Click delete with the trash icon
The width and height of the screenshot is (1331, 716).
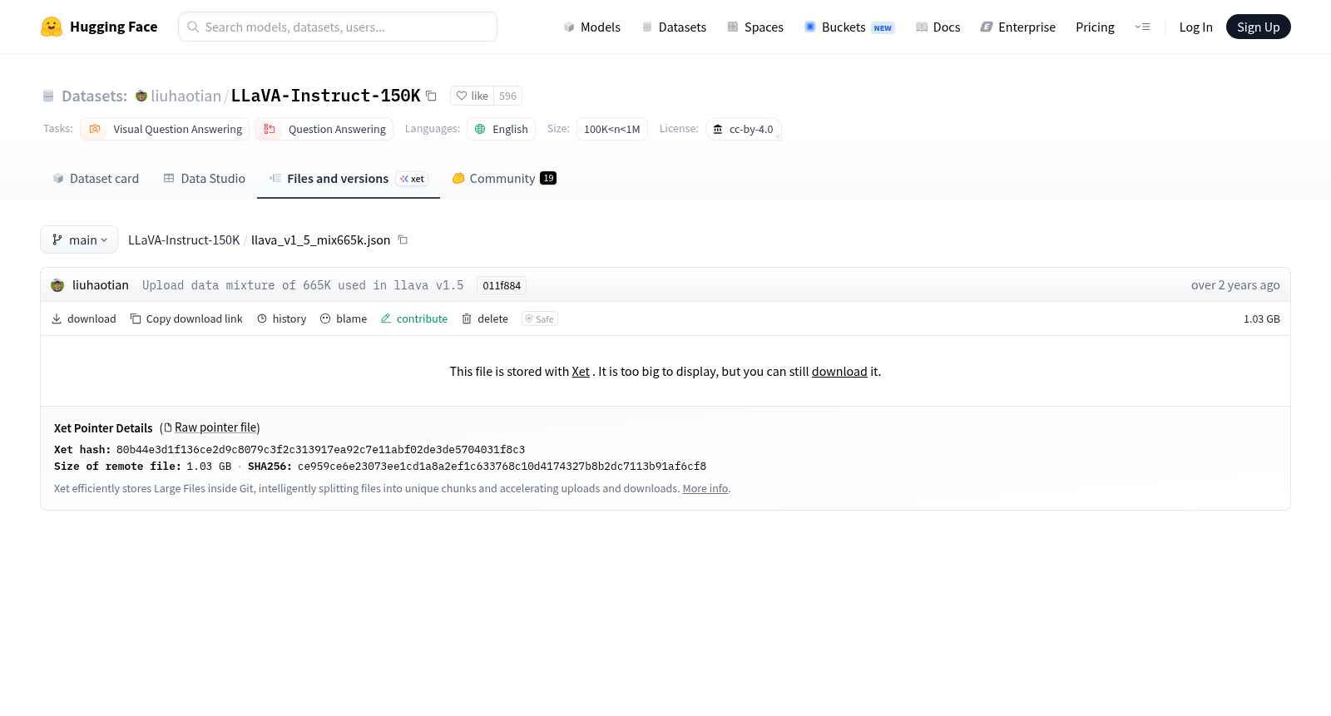click(x=485, y=318)
